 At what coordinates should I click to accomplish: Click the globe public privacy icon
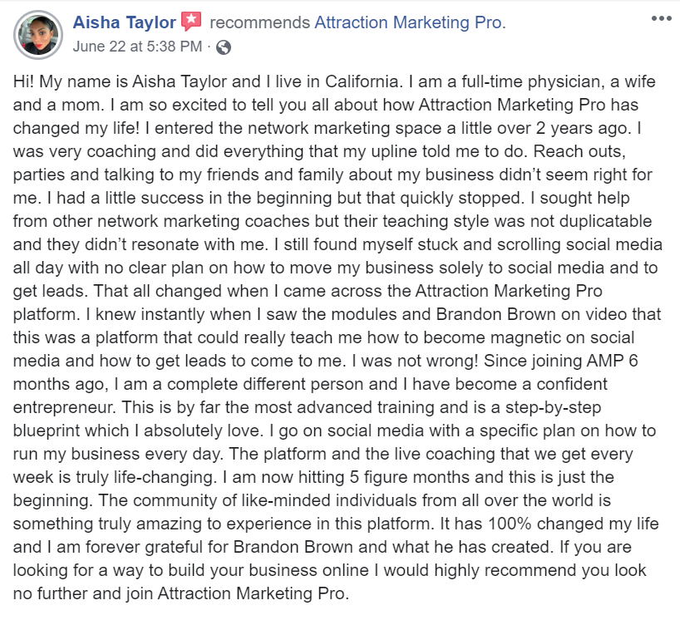(x=224, y=47)
